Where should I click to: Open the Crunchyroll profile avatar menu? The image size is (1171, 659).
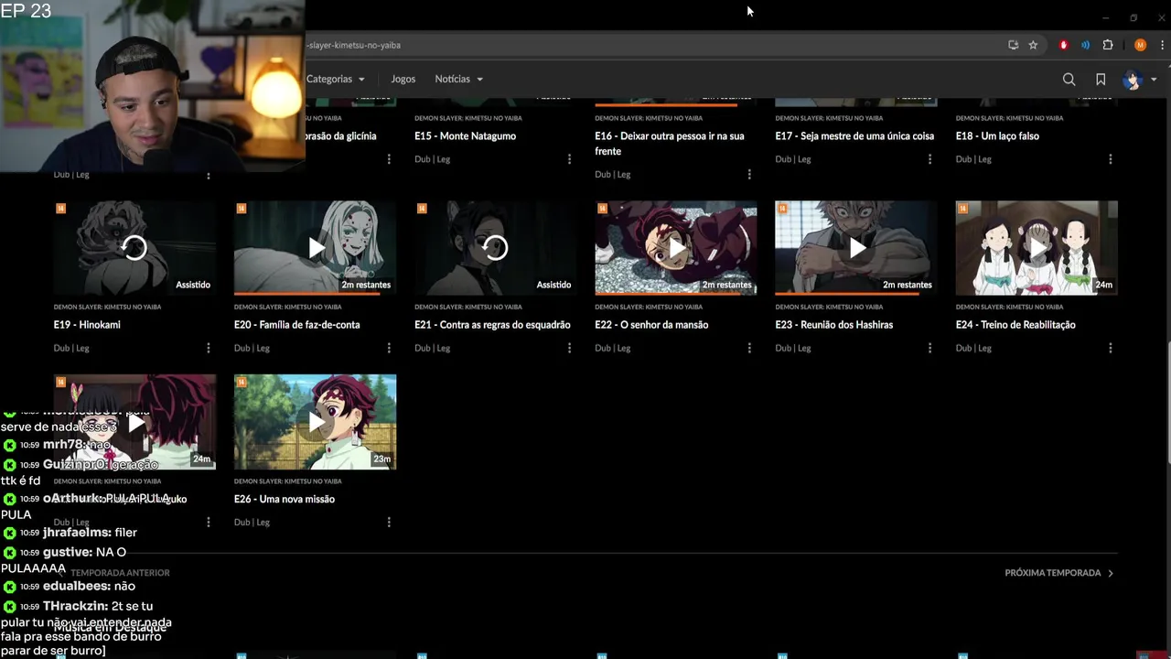click(x=1133, y=80)
